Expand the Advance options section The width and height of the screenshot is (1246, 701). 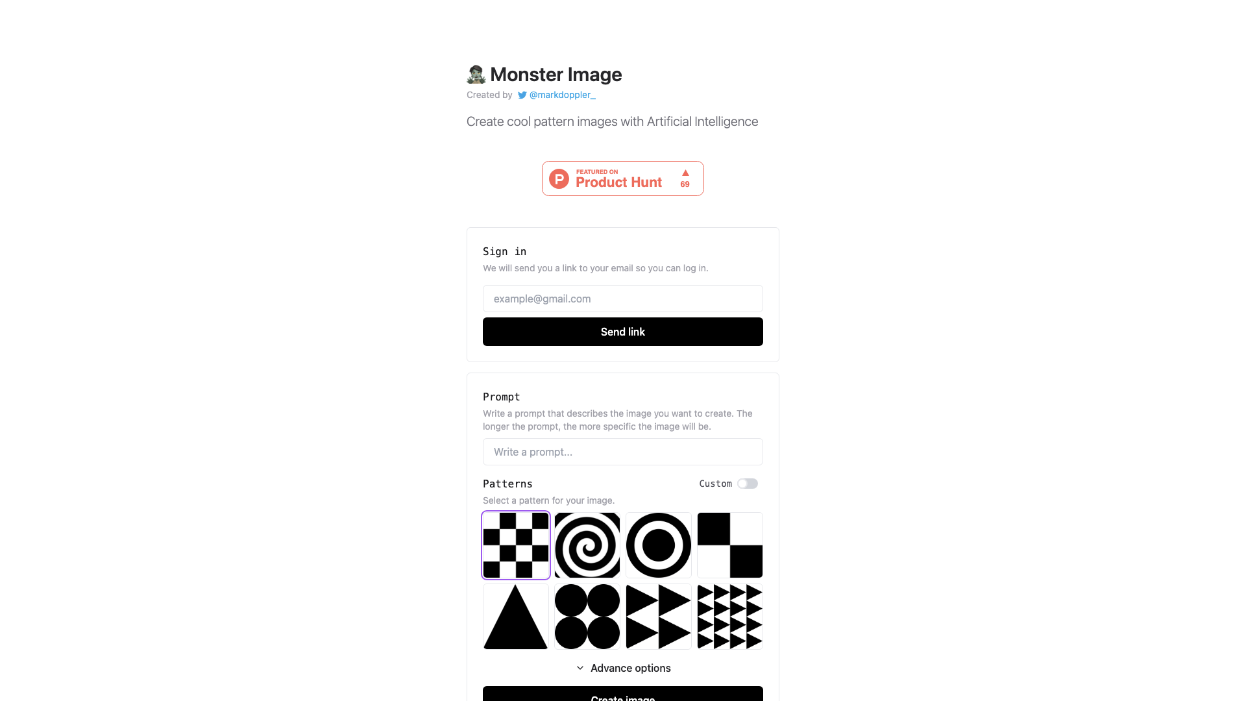(623, 668)
